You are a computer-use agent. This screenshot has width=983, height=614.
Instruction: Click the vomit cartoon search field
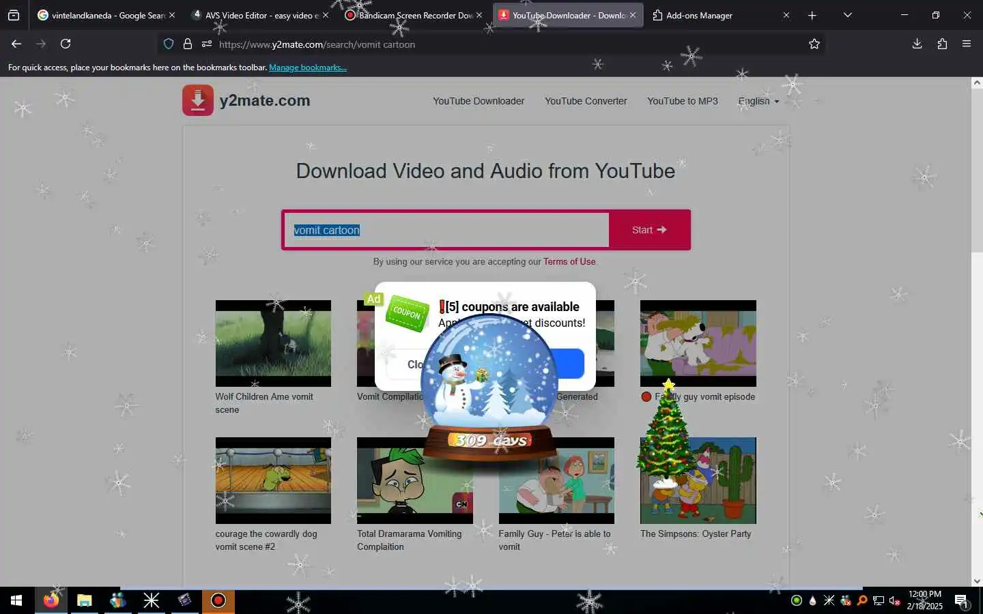coord(446,230)
